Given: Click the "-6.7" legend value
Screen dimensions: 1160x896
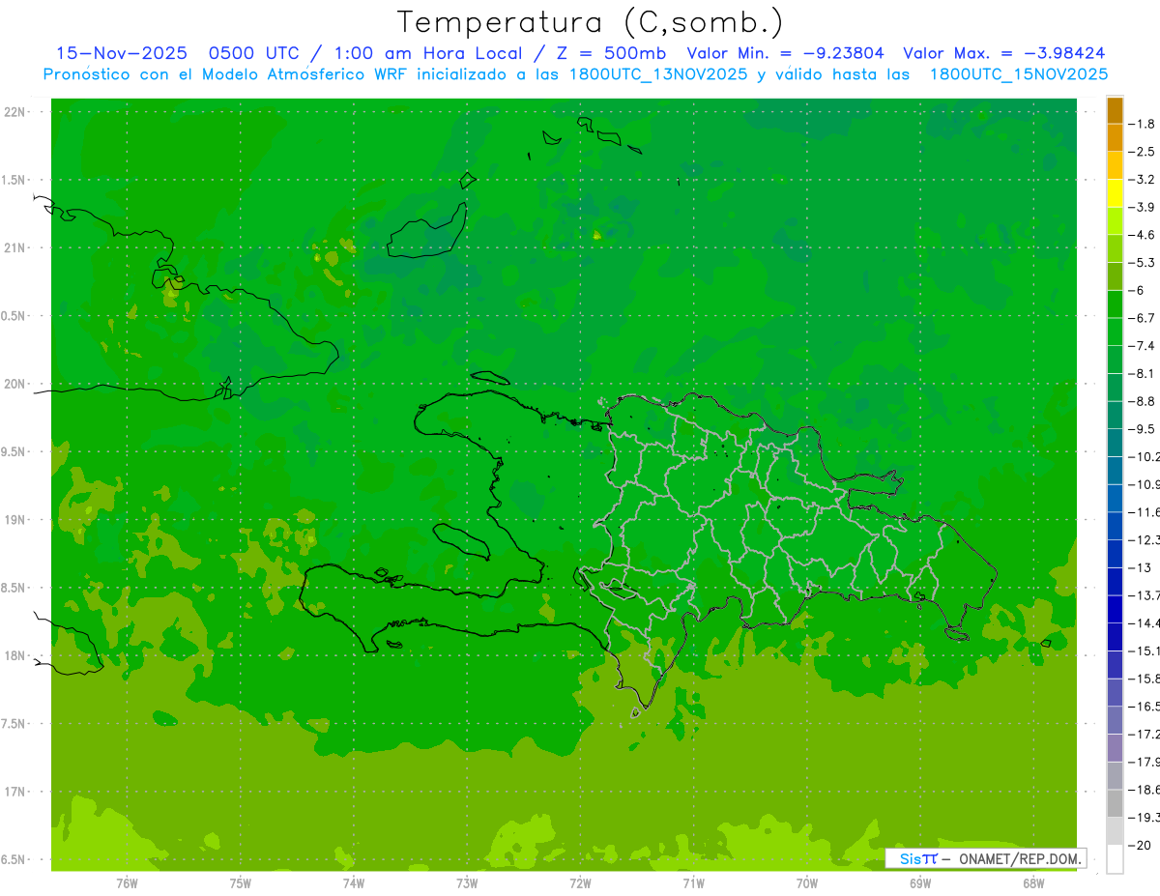Looking at the screenshot, I should tap(1142, 318).
